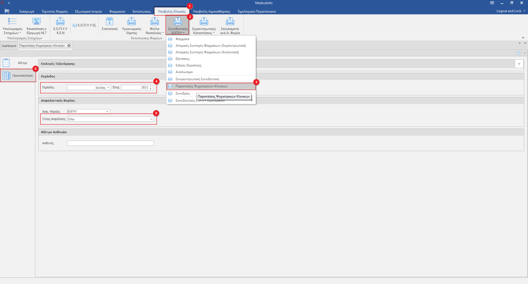Close the Παρατάσεις Ψυχιατρικών Κλινικών tab
The width and height of the screenshot is (528, 284).
coord(69,46)
